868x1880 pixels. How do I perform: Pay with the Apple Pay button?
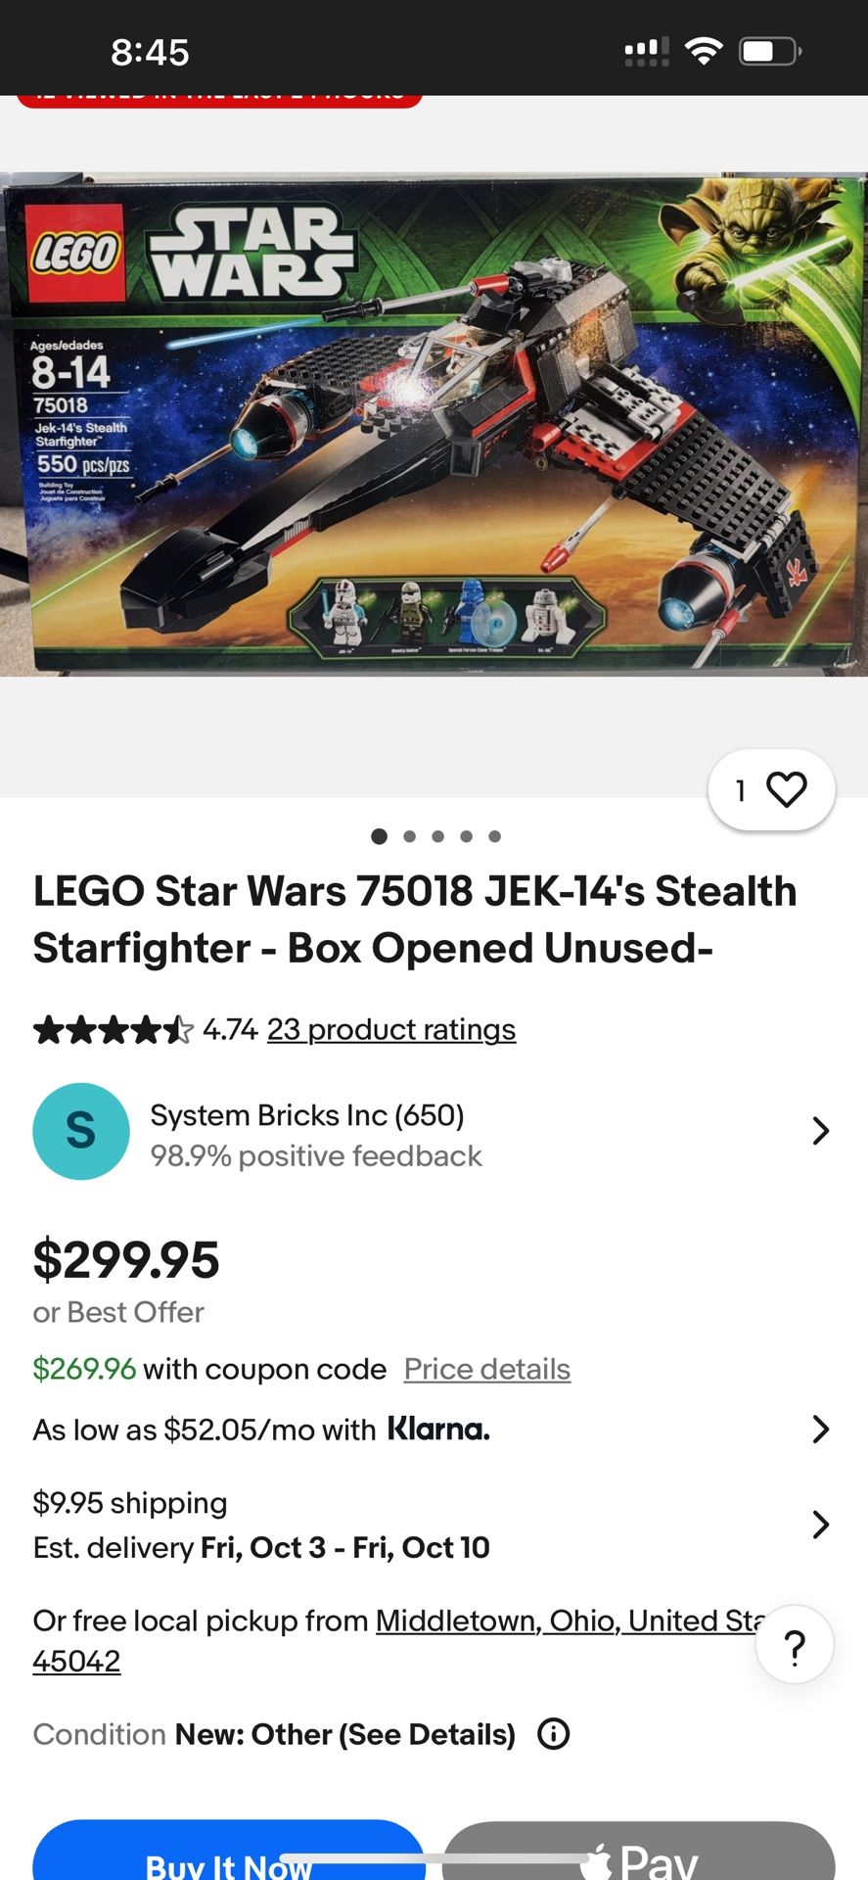point(639,1856)
